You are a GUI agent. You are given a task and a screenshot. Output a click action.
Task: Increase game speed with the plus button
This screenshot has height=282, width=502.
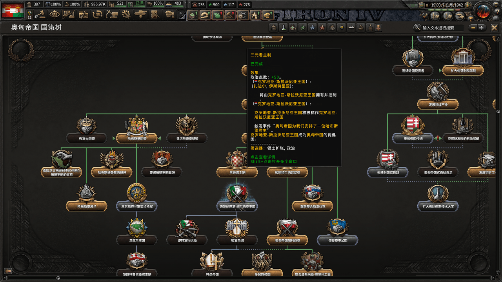click(x=467, y=5)
